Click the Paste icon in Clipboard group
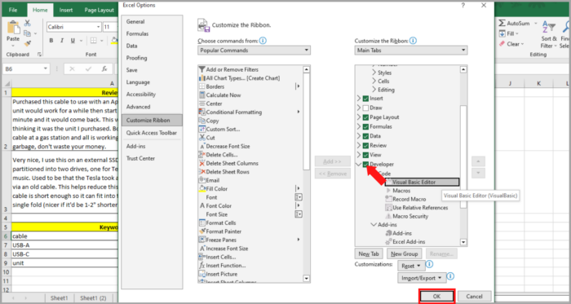This screenshot has height=304, width=571. (13, 28)
